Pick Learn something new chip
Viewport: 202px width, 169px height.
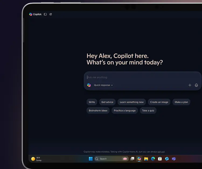click(x=132, y=102)
